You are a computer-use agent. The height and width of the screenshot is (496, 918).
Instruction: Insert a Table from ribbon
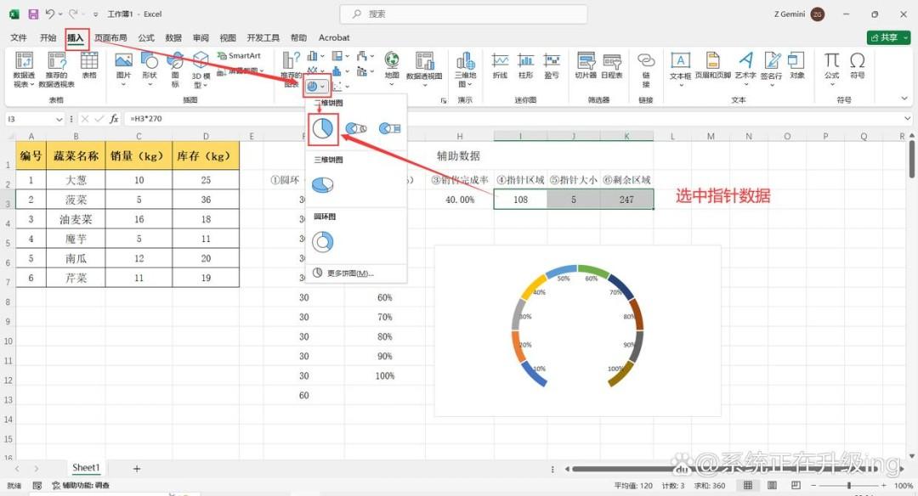(x=89, y=65)
